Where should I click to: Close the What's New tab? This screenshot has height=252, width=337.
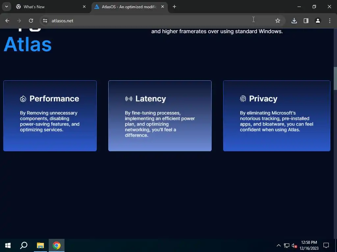(84, 7)
